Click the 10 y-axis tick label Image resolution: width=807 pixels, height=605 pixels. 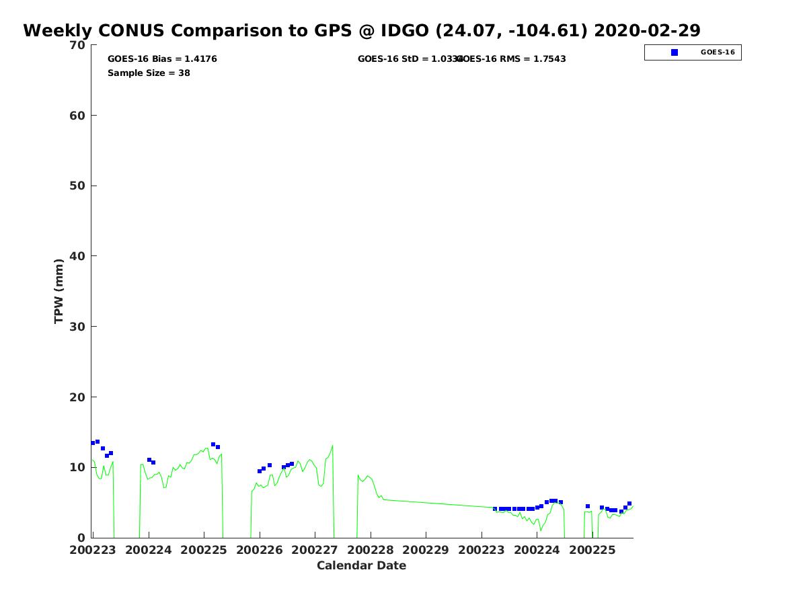point(78,467)
